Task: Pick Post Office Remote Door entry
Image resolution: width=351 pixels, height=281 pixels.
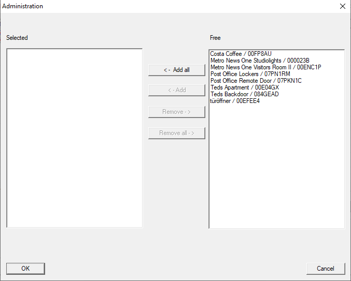Action: pos(256,81)
